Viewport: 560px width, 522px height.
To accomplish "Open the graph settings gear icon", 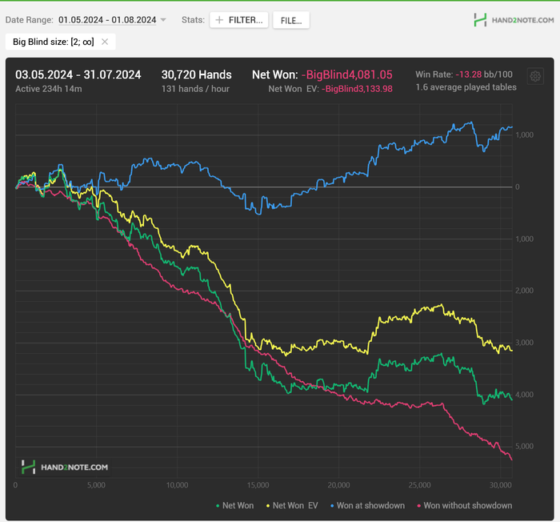I will coord(535,76).
